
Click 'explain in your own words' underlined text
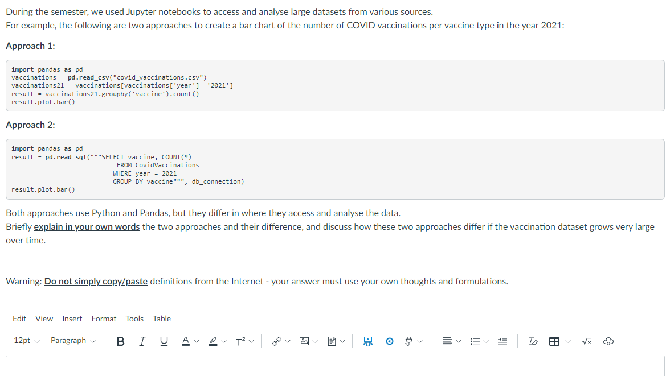point(87,226)
